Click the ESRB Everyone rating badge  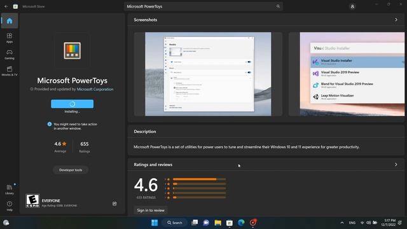click(x=32, y=201)
